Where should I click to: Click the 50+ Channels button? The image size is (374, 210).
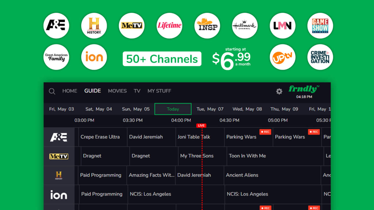tap(162, 59)
